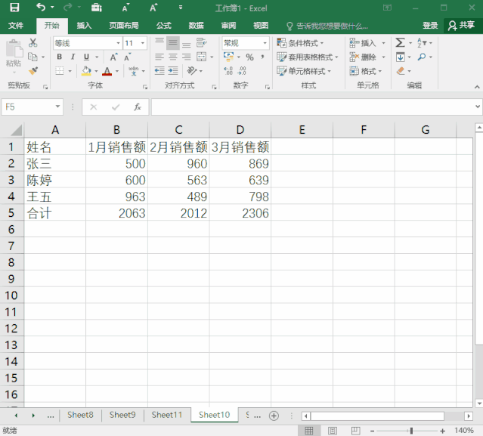Click the AutoSum sigma icon
483x436 pixels.
pos(400,43)
